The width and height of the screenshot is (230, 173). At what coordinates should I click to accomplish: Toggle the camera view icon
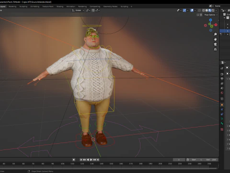(215, 44)
